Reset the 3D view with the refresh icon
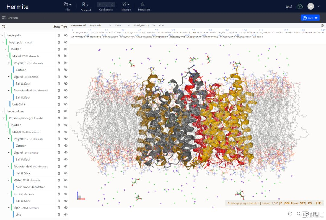 [x=290, y=214]
